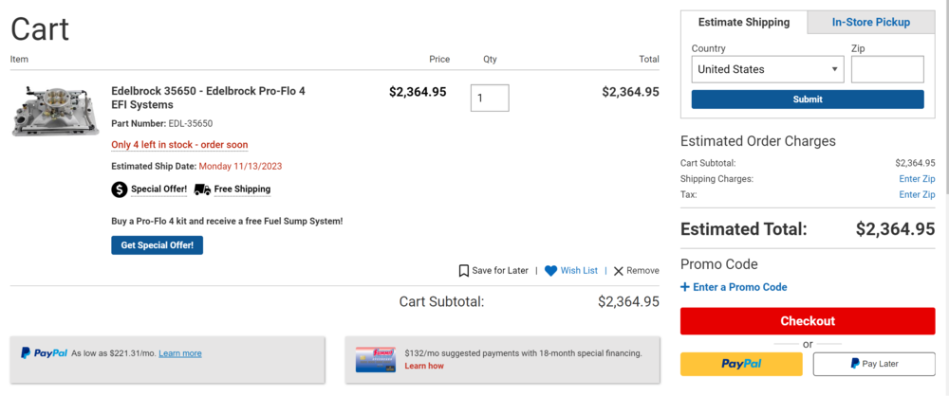Click the Special Offer dollar icon
949x396 pixels.
coord(120,189)
